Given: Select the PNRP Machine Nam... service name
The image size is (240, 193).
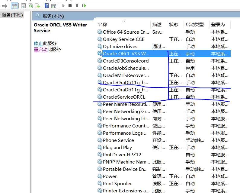Looking at the screenshot, I should 126,162.
